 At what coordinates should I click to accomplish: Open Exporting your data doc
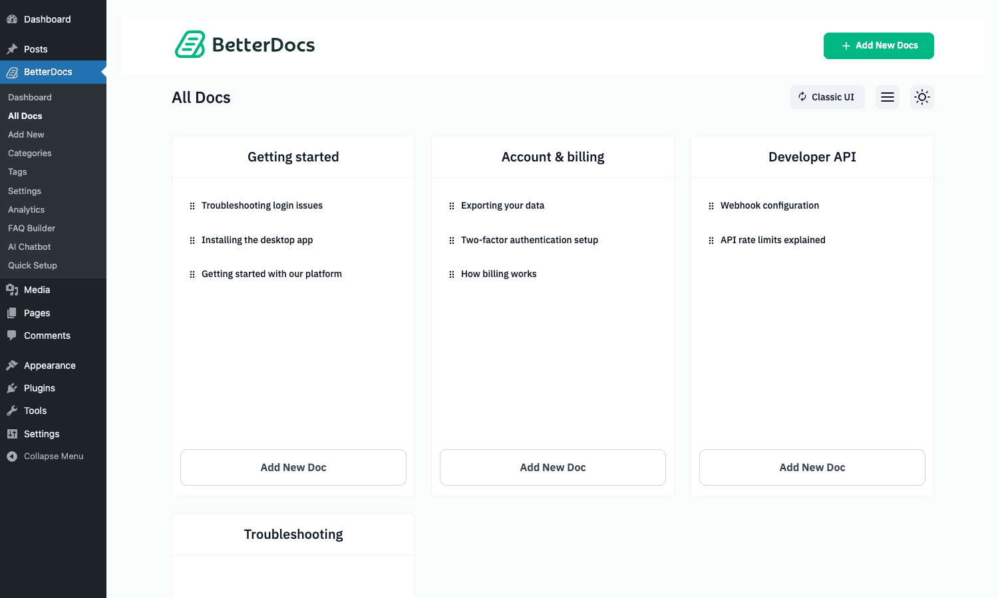click(x=503, y=205)
